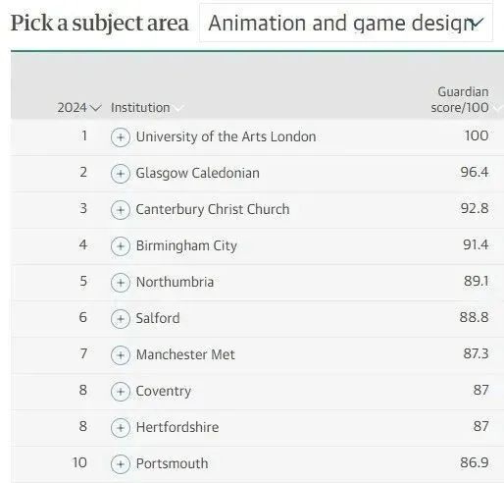
Task: Expand Glasgow Caledonian details with plus icon
Action: [121, 174]
